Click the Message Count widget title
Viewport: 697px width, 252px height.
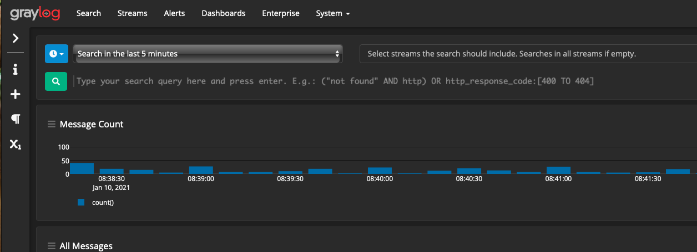[x=92, y=125]
